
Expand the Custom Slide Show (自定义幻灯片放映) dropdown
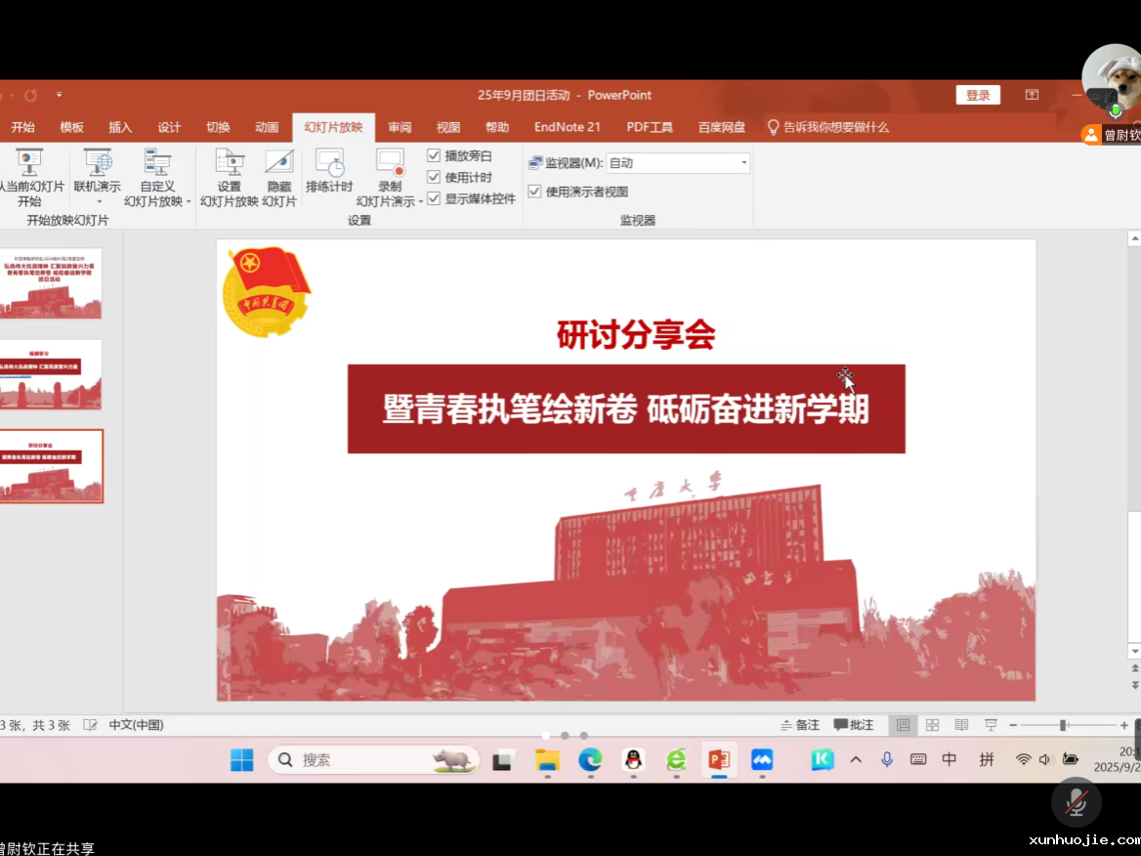pos(188,202)
